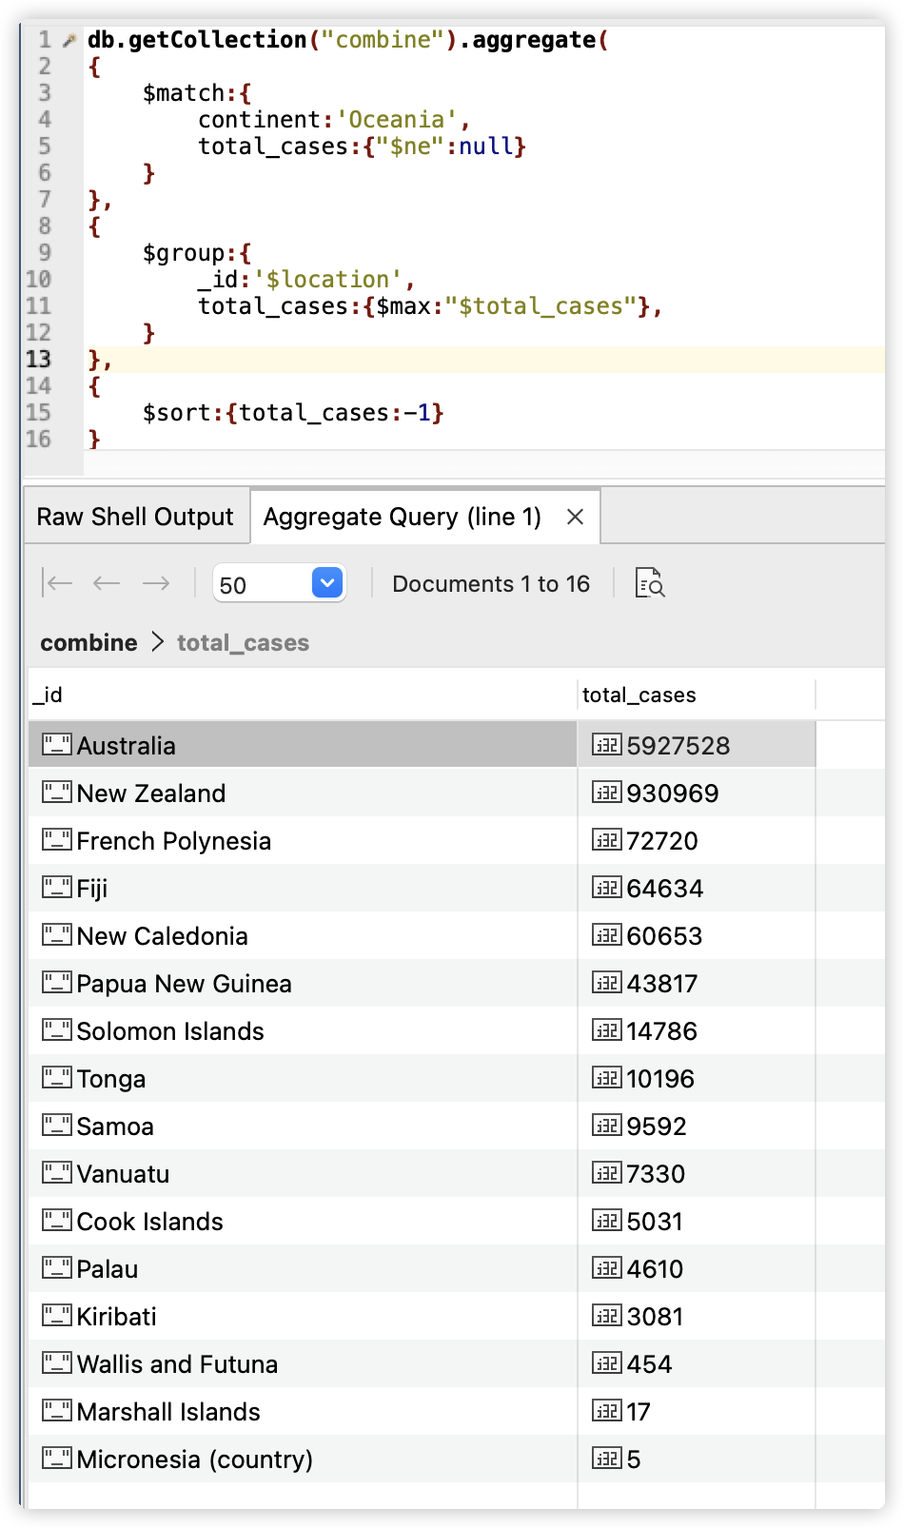
Task: Click number type icon beside 930969
Action: tap(607, 793)
